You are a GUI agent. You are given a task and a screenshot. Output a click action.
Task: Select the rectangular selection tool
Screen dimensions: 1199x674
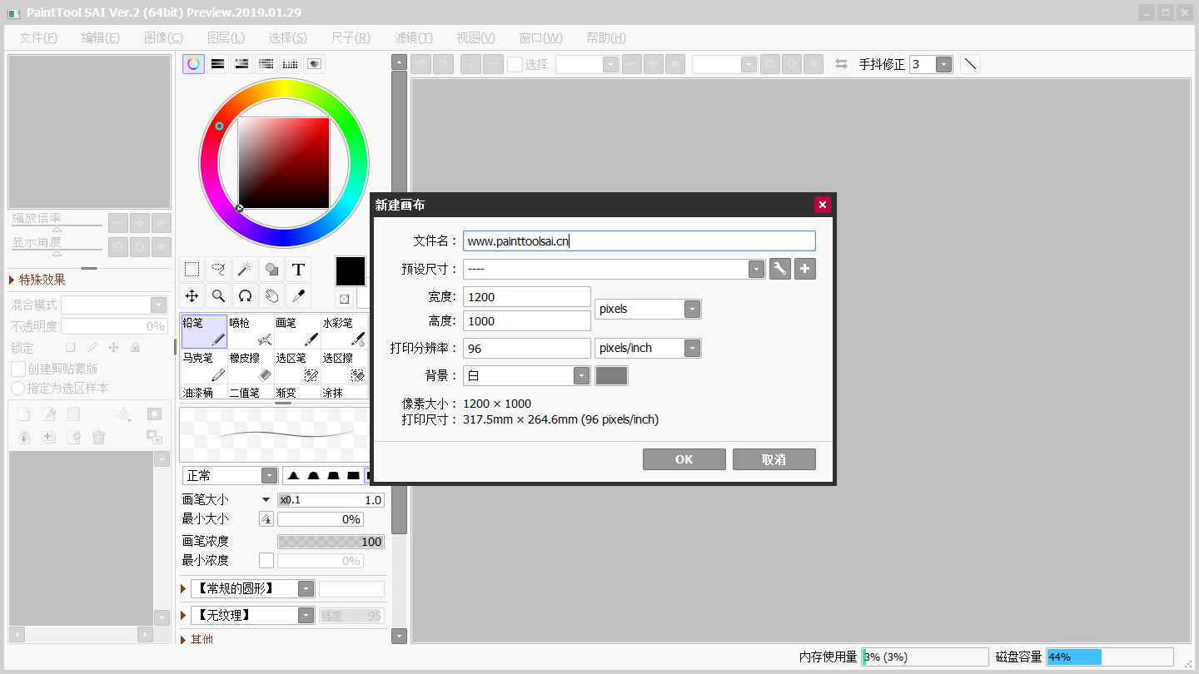(x=192, y=269)
